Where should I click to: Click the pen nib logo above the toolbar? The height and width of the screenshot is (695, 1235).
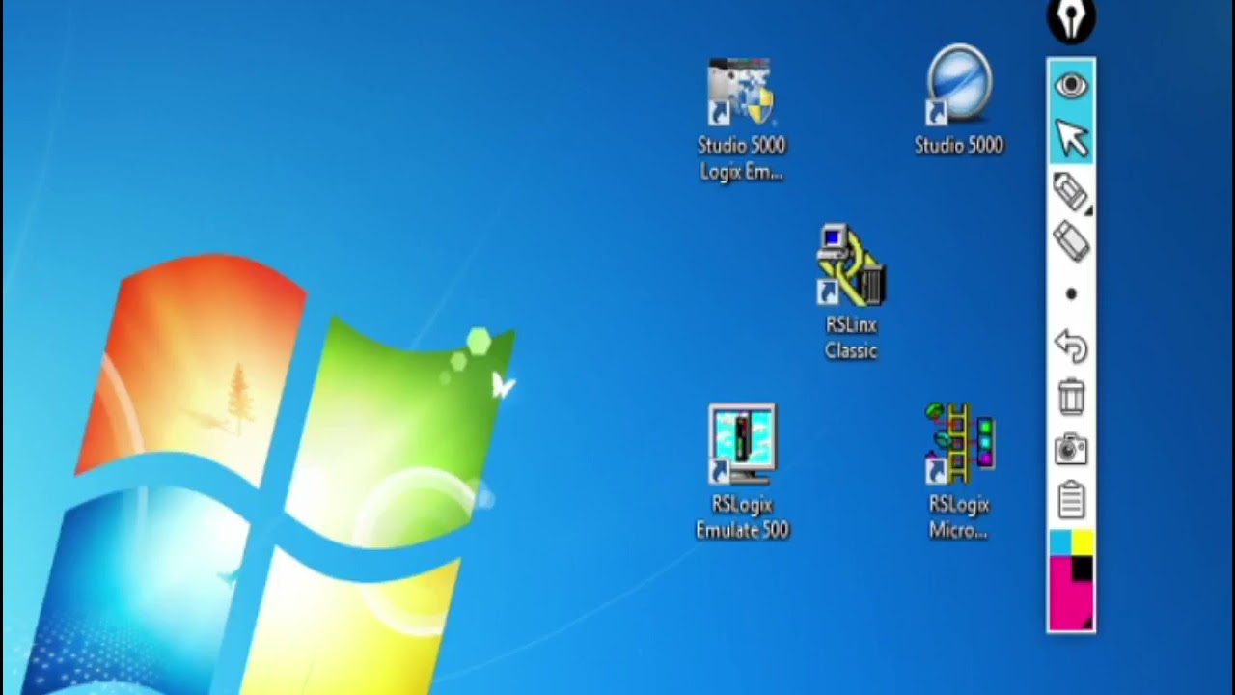pyautogui.click(x=1071, y=20)
